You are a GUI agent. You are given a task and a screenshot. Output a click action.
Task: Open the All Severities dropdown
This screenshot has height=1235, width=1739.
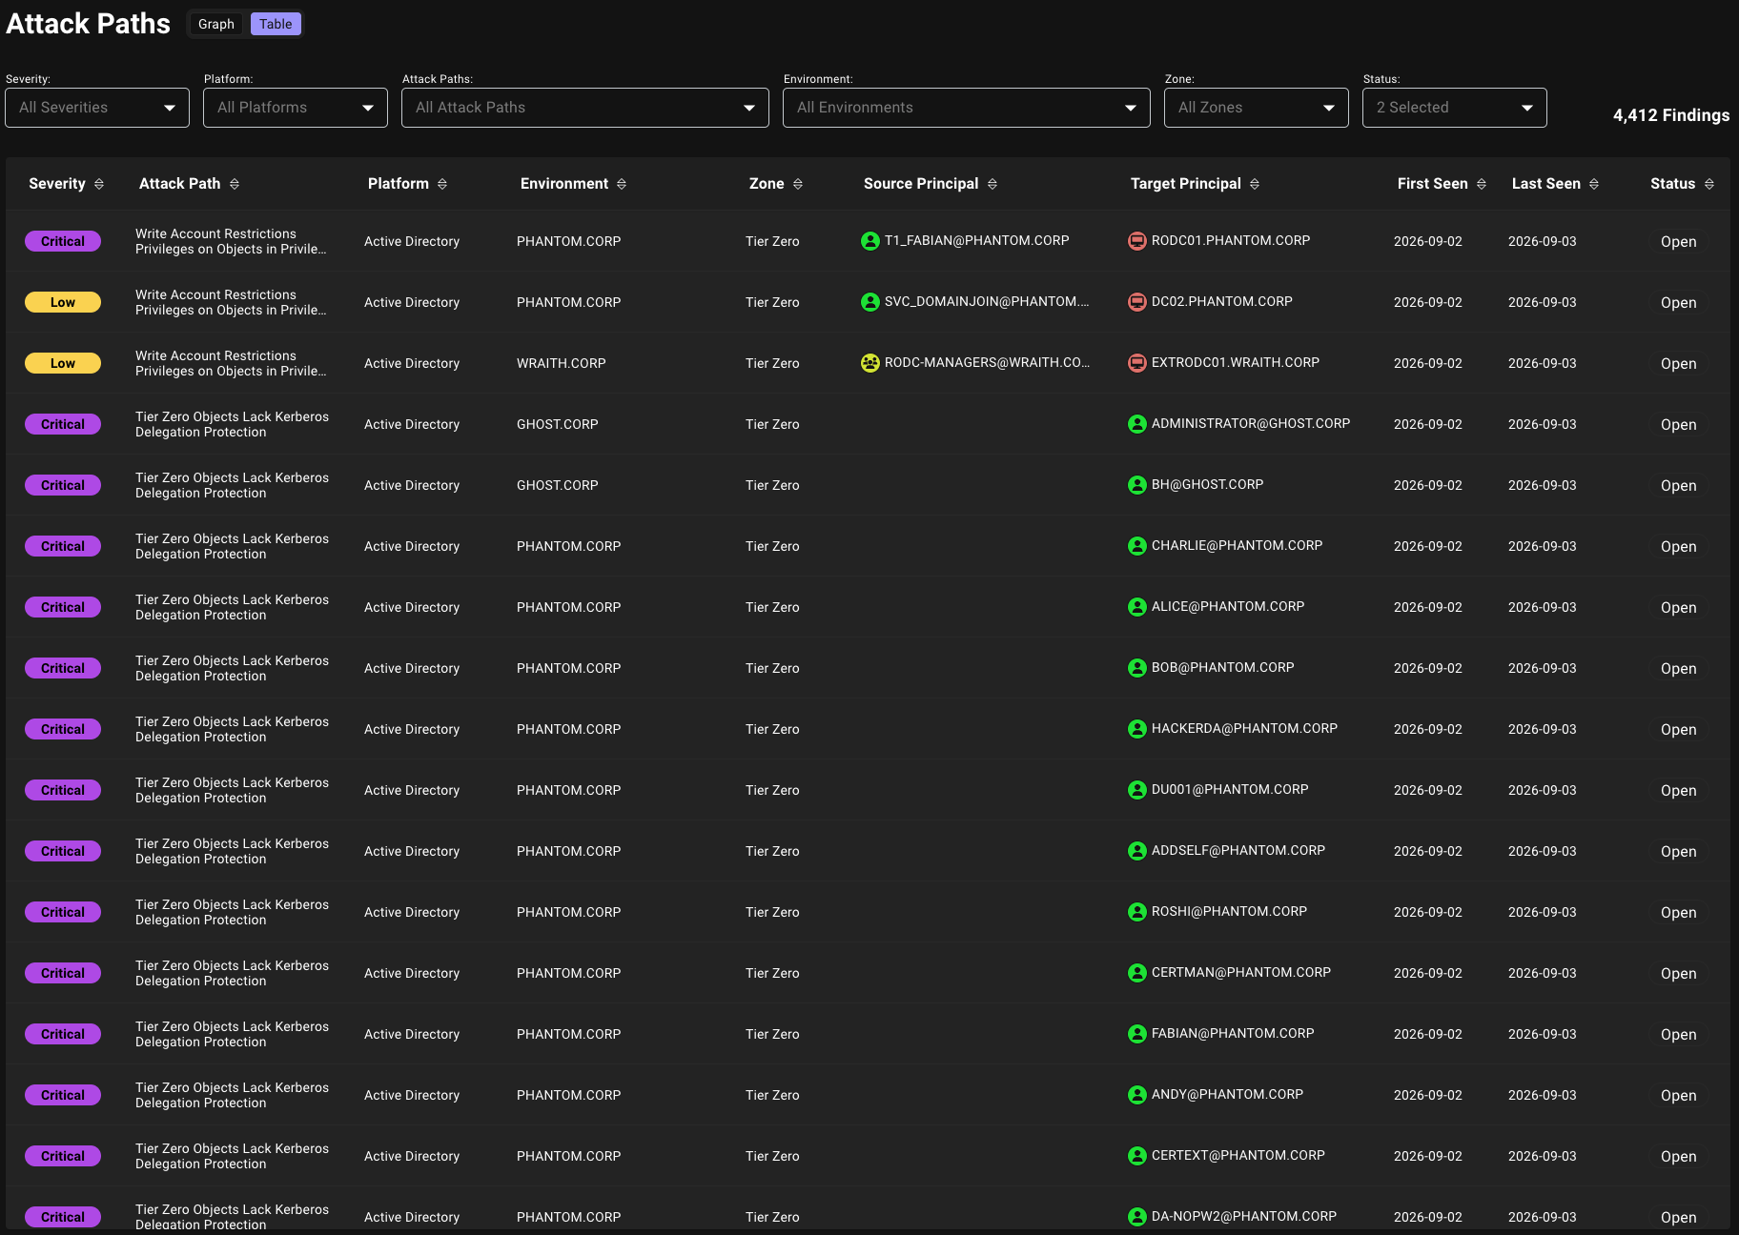tap(97, 108)
